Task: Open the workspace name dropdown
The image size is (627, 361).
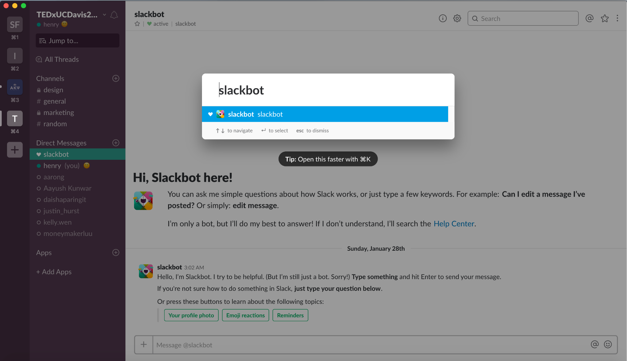Action: pyautogui.click(x=104, y=15)
